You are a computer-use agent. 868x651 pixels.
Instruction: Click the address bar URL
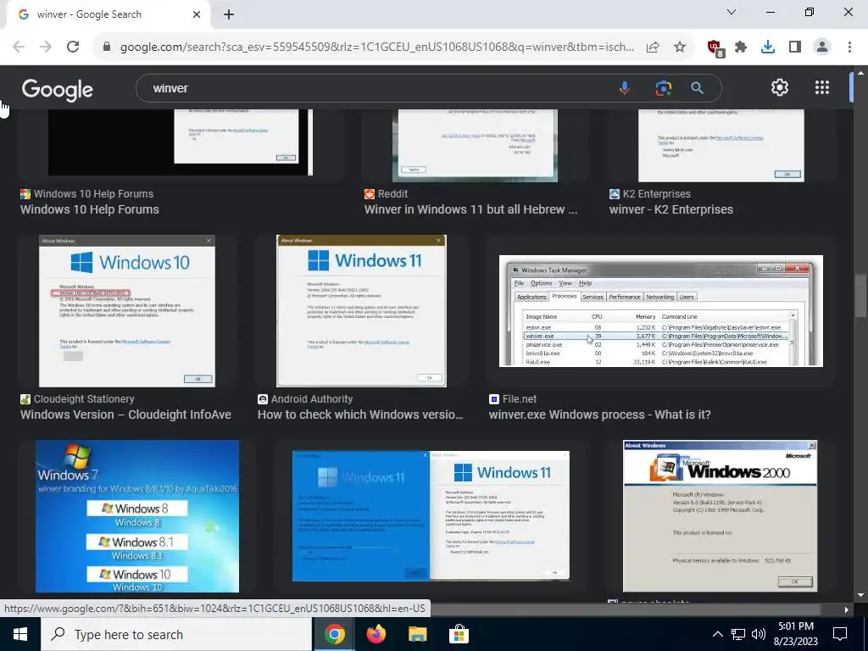click(x=377, y=47)
